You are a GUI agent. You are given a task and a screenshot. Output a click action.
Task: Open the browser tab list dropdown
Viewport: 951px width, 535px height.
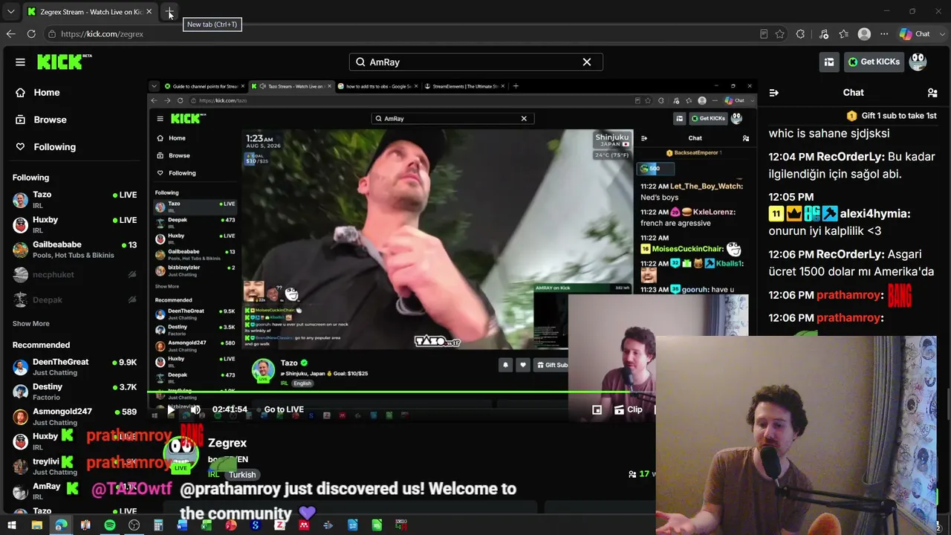coord(10,12)
